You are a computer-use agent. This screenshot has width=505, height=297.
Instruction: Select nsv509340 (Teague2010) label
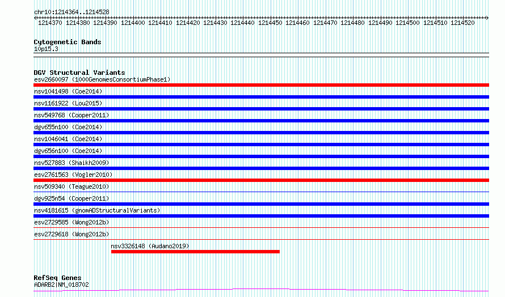(x=71, y=186)
